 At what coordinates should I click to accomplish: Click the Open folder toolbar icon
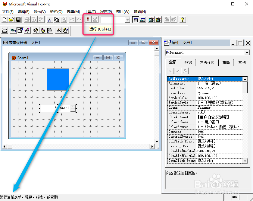point(11,20)
